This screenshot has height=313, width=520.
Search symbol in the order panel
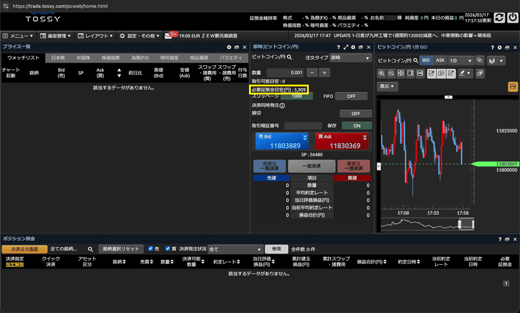pyautogui.click(x=290, y=57)
